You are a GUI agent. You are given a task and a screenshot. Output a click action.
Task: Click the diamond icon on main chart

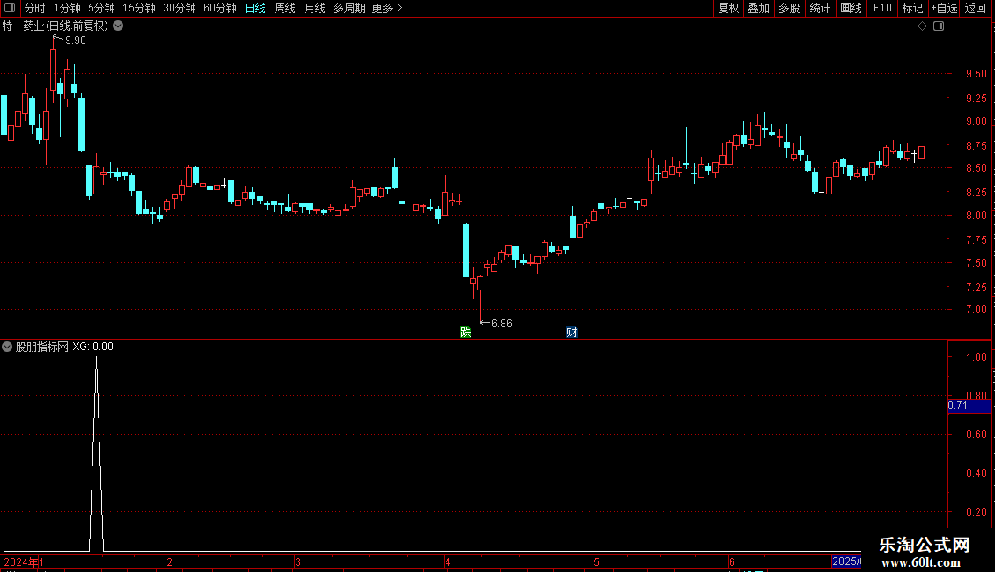[923, 26]
